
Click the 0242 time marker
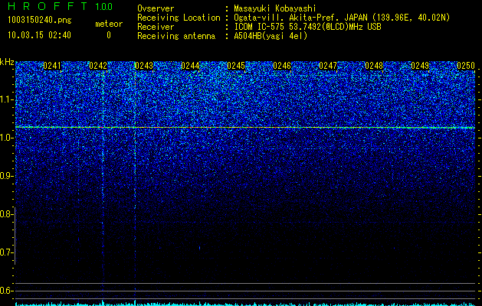pos(98,66)
